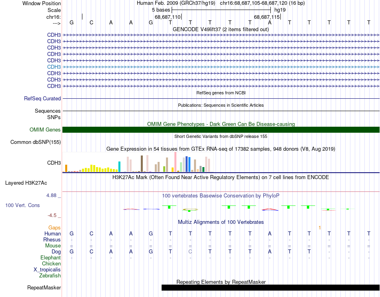Click the chr16:68,687,105-68,687,120 position text
380x297 pixels.
click(262, 3)
